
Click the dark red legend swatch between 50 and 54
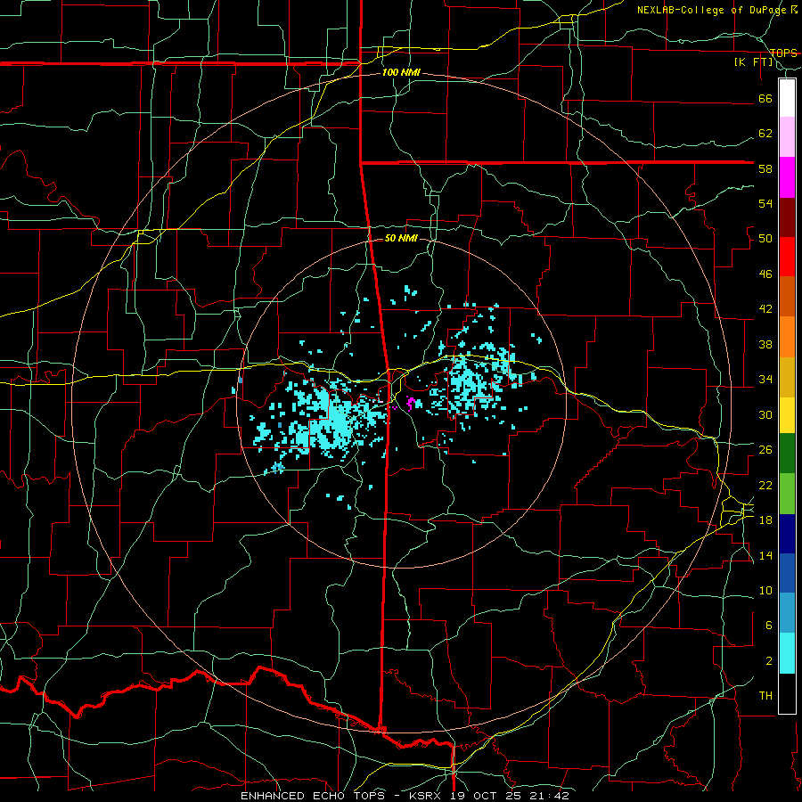pyautogui.click(x=787, y=217)
